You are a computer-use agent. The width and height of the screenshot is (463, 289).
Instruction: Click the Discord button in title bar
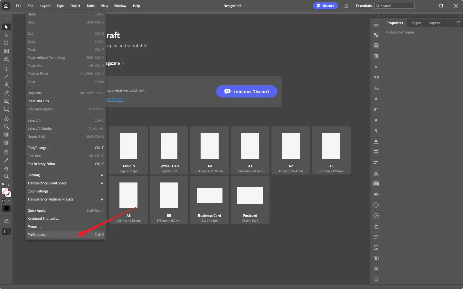[x=326, y=6]
